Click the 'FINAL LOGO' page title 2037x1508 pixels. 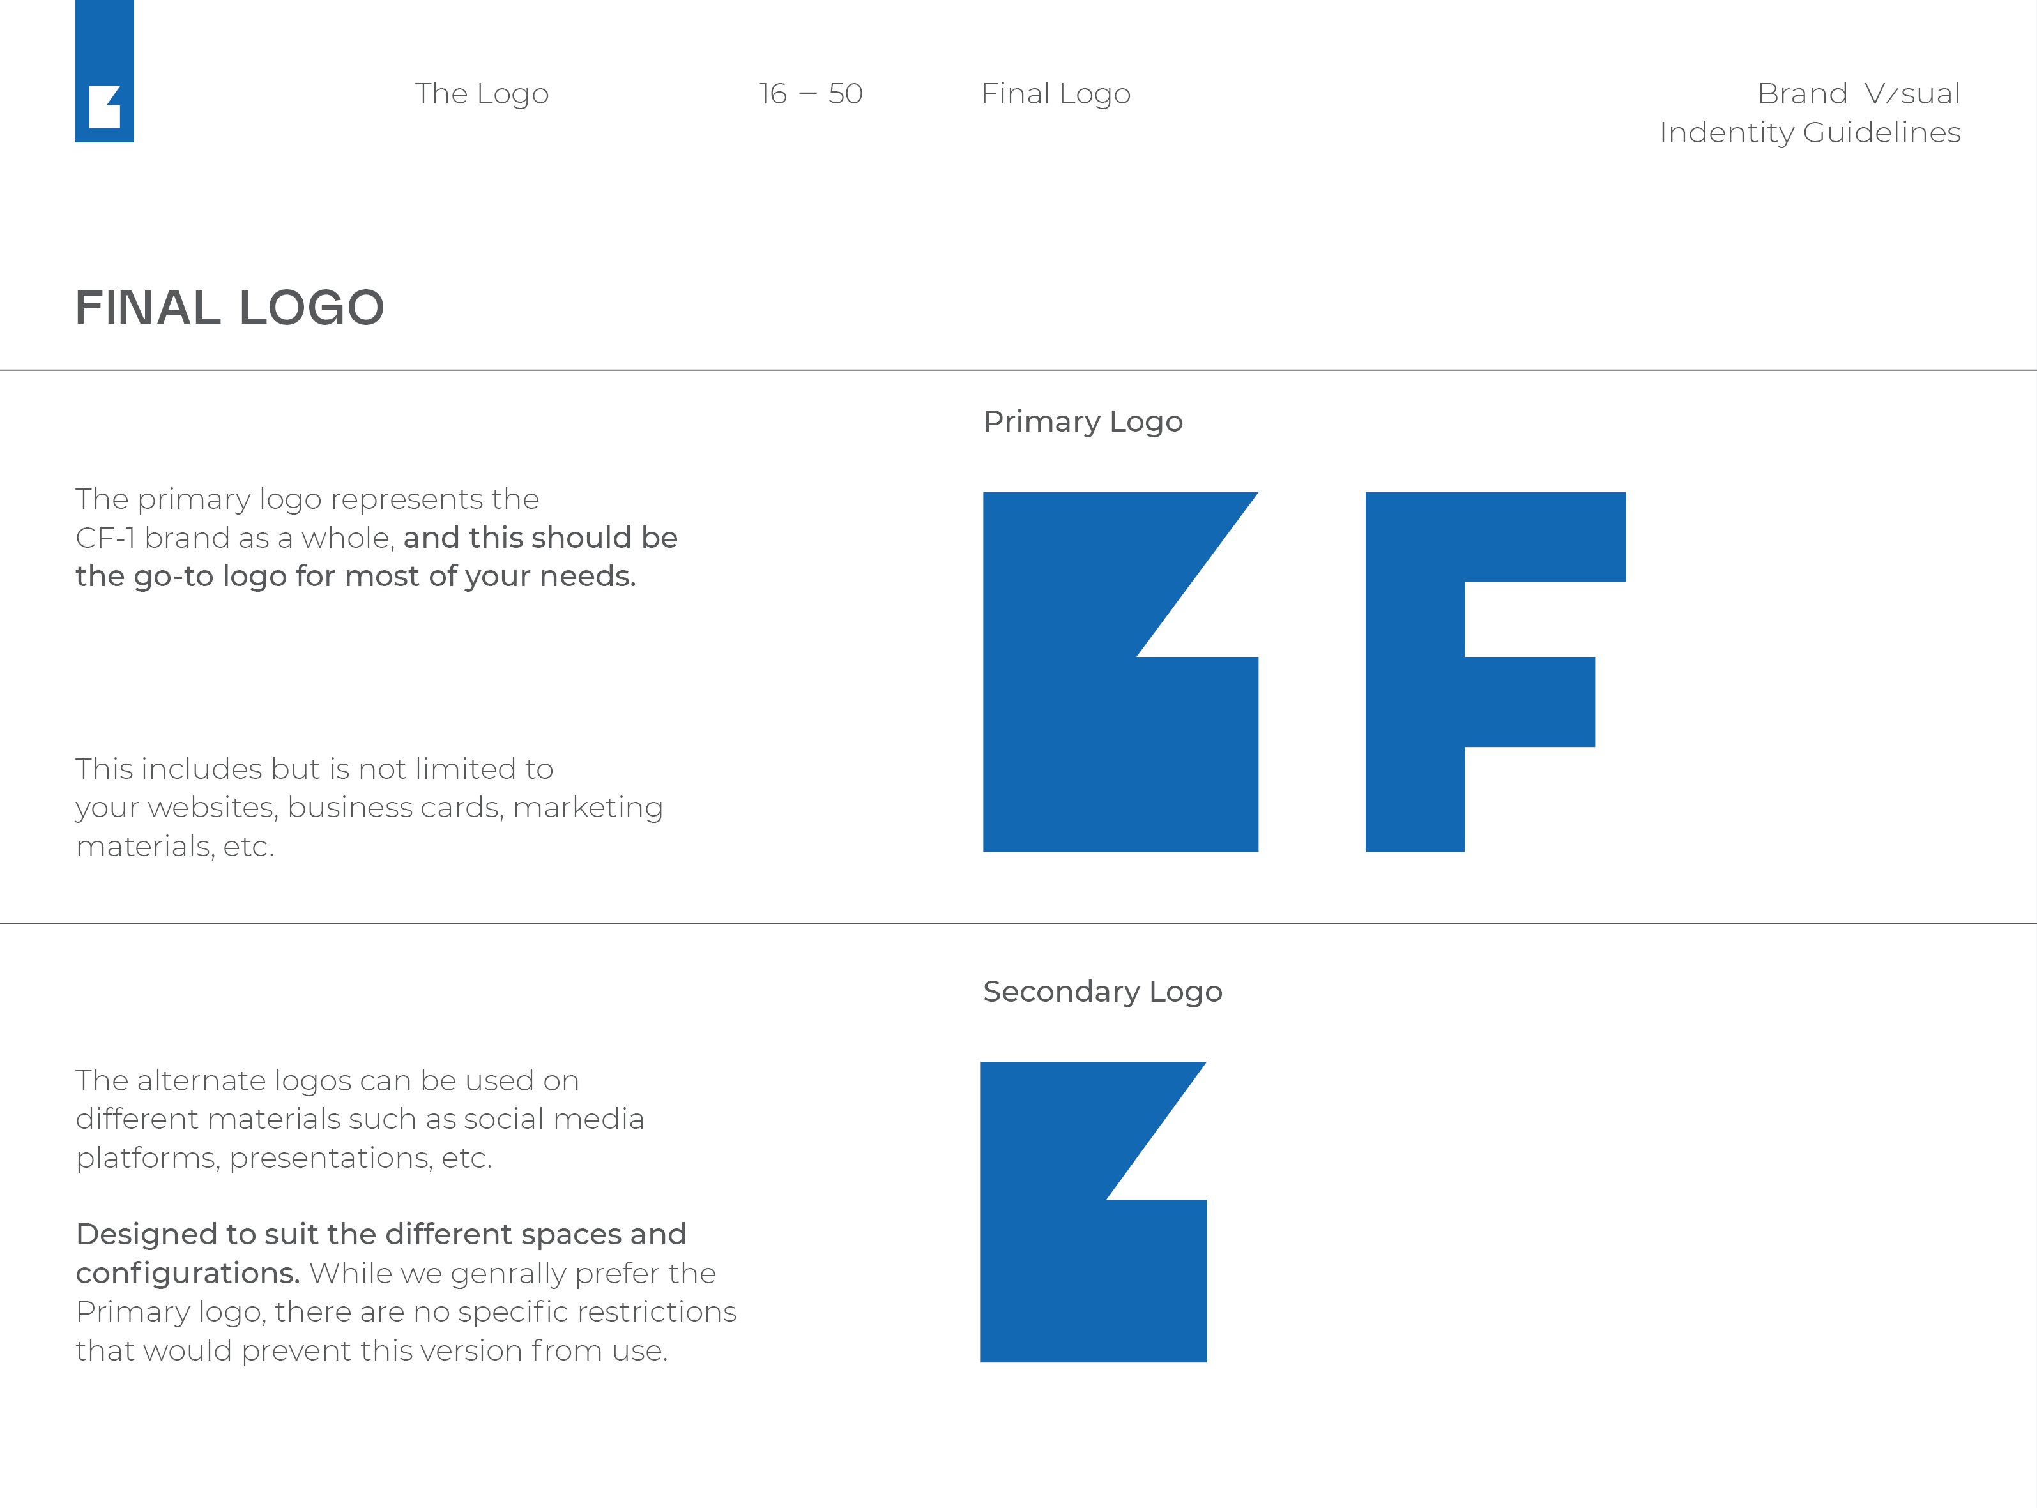(x=230, y=308)
